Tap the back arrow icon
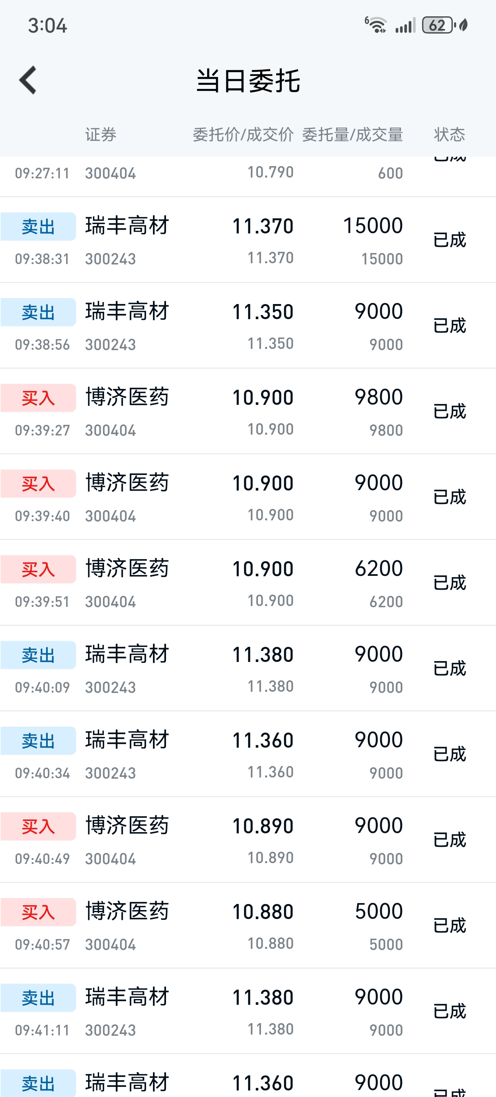 pos(28,80)
